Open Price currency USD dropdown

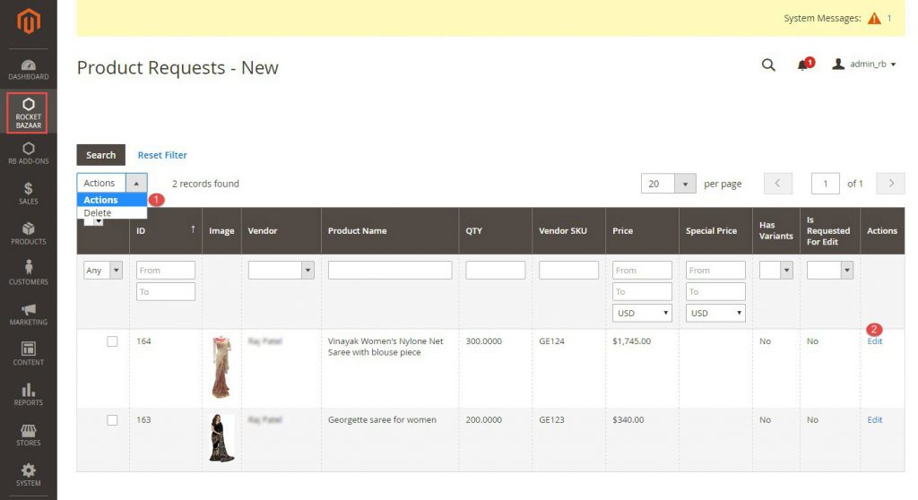(x=642, y=313)
